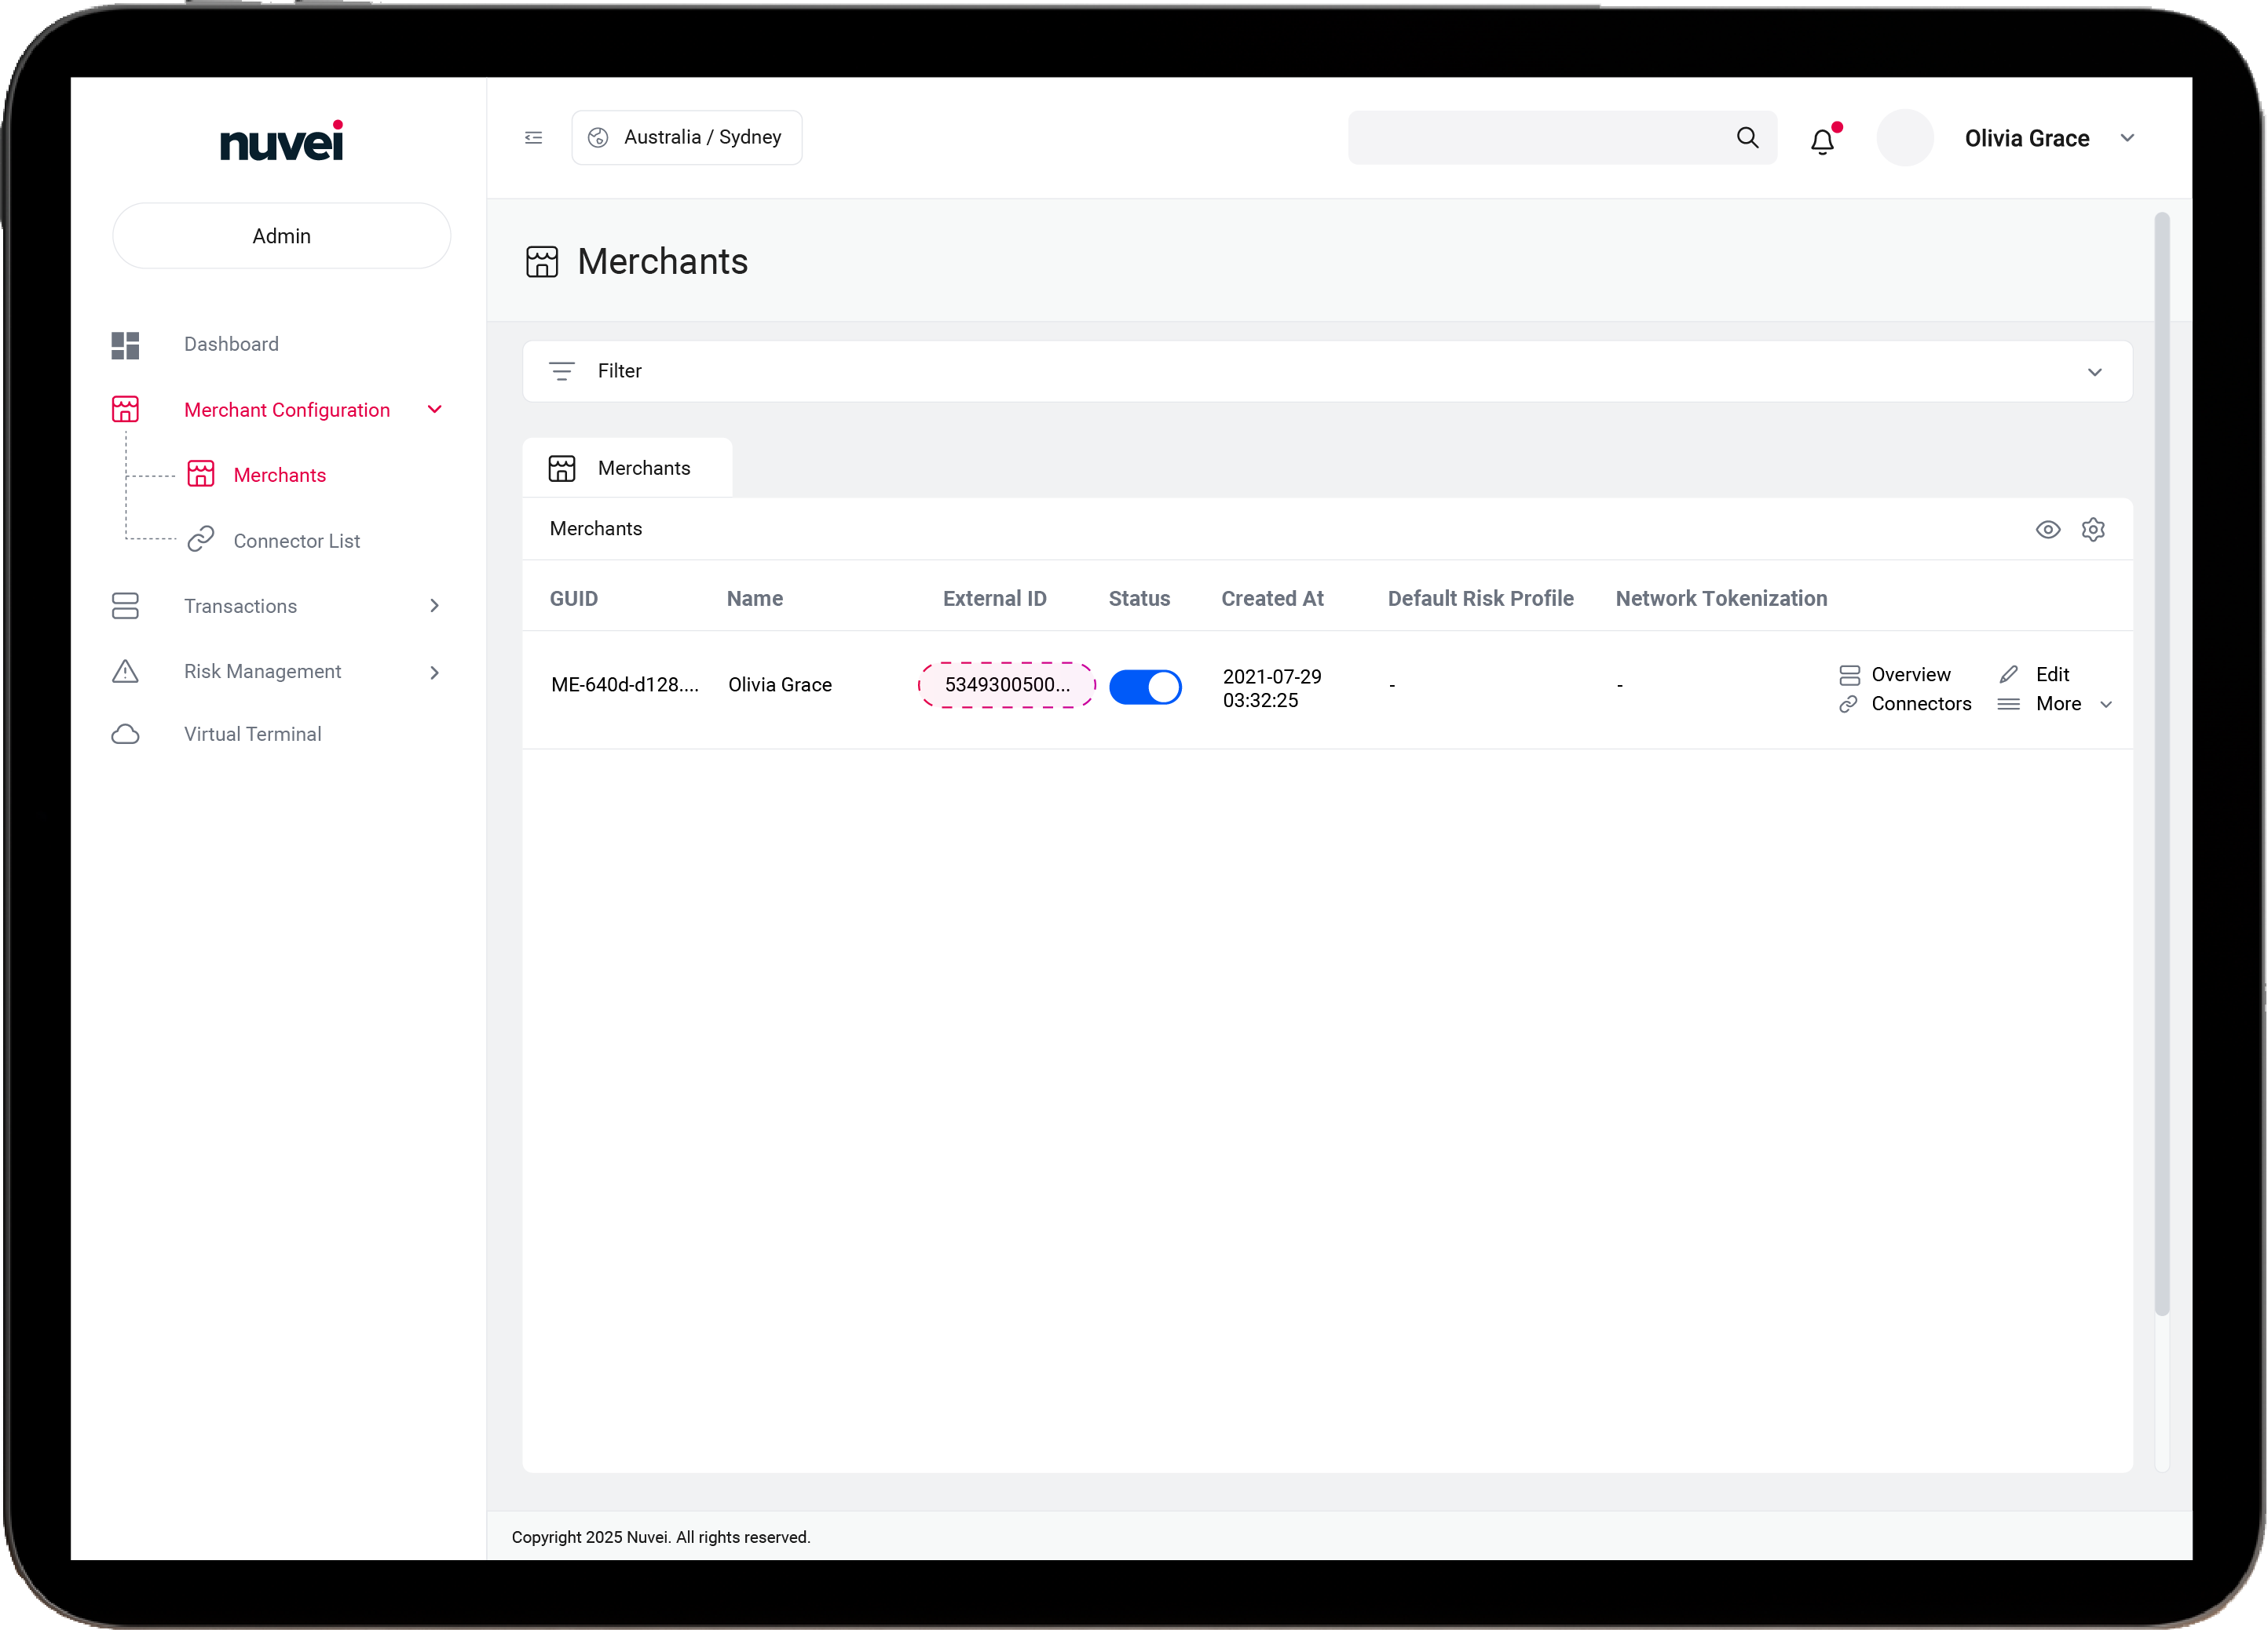
Task: Collapse the Merchant Configuration chevron
Action: click(435, 410)
